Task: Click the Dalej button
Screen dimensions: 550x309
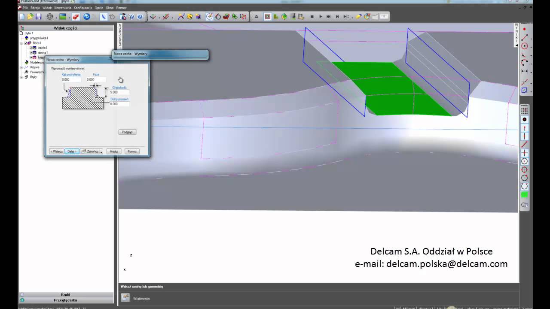Action: point(72,151)
